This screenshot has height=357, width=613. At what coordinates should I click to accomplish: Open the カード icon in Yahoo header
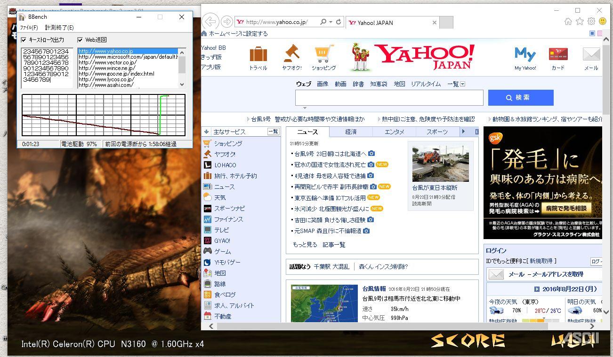tap(558, 54)
